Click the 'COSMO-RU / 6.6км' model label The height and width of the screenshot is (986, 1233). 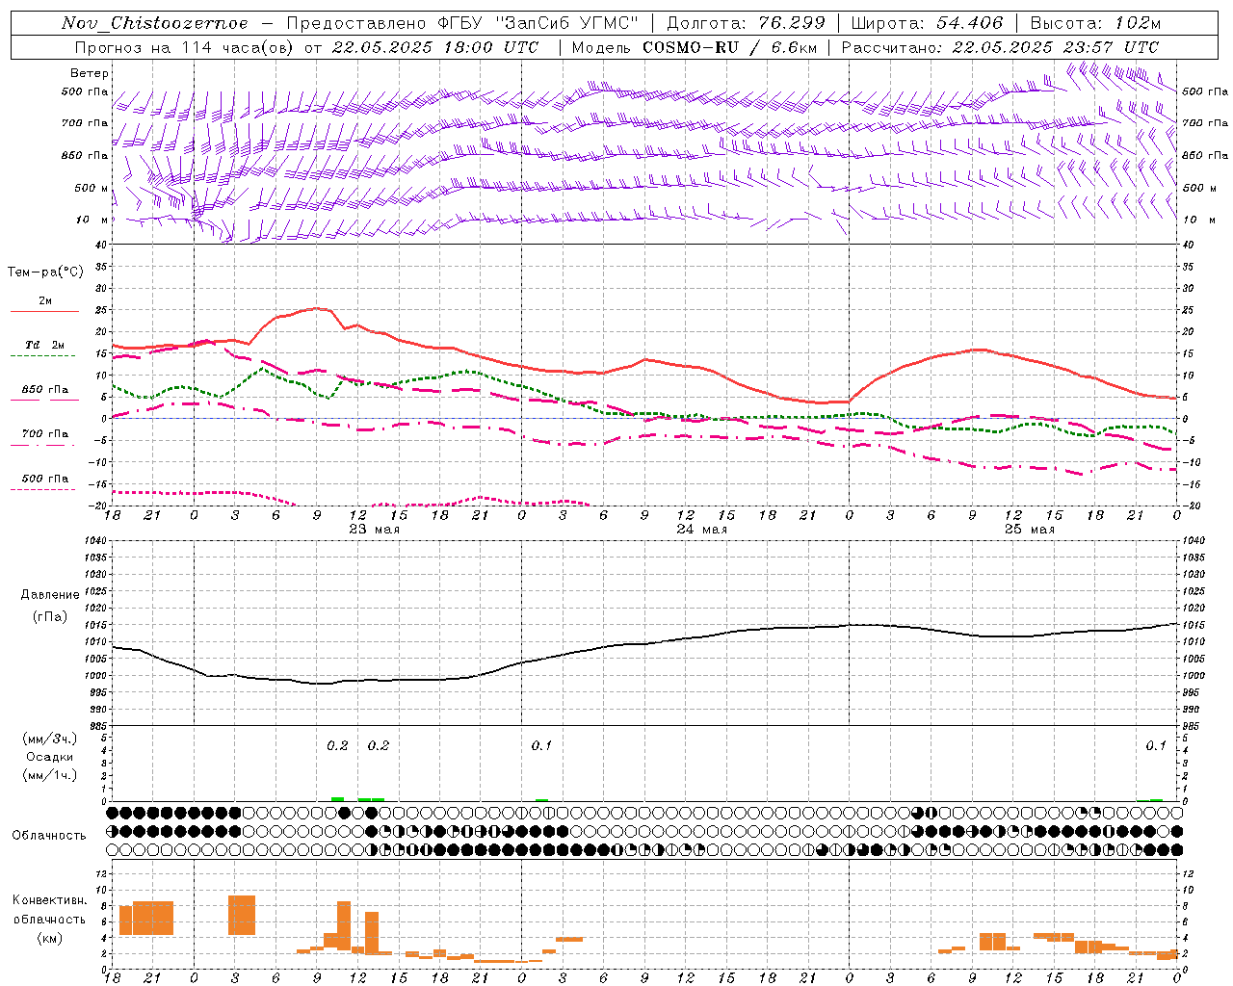(x=727, y=47)
